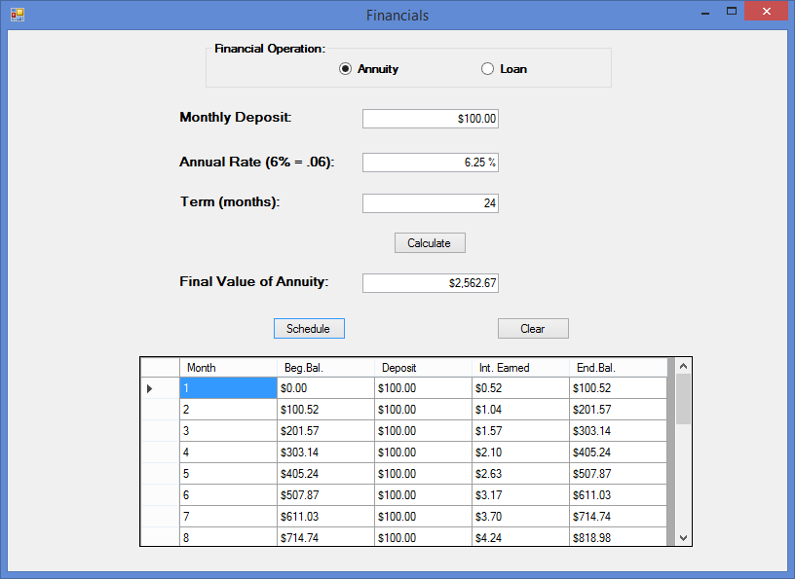Click the Calculate button

pyautogui.click(x=429, y=242)
